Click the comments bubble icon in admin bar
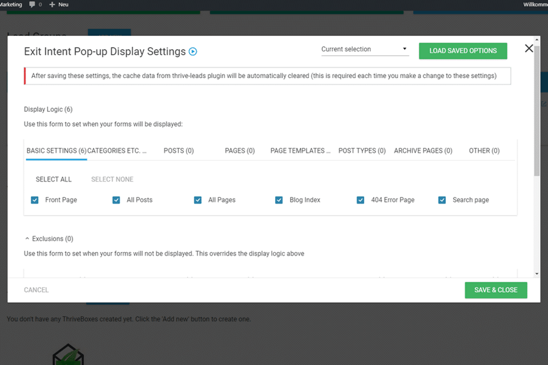The height and width of the screenshot is (365, 548). click(31, 5)
